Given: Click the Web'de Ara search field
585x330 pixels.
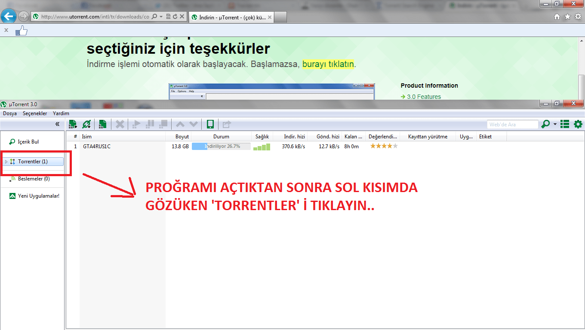Looking at the screenshot, I should [x=513, y=124].
